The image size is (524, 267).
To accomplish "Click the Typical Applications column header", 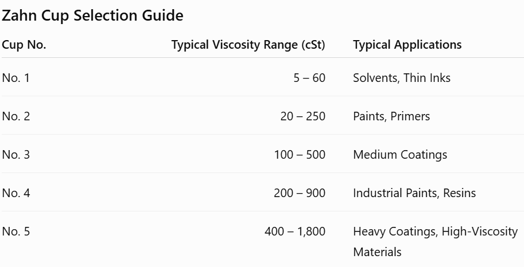I will coord(407,45).
